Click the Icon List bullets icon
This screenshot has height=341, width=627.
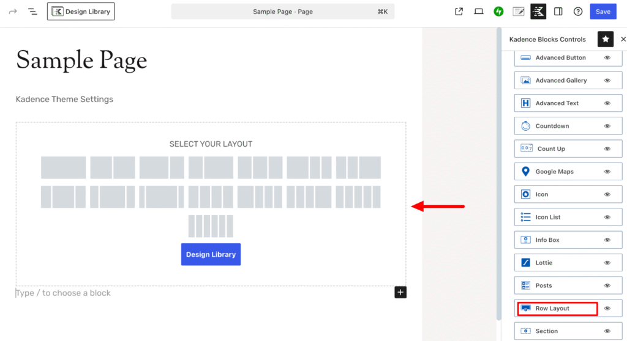click(525, 217)
